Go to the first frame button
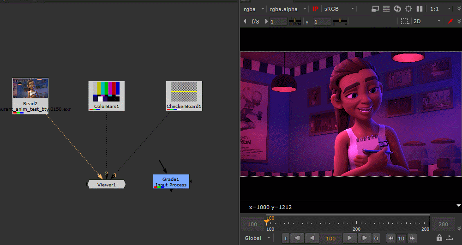The image size is (462, 245). (x=297, y=238)
